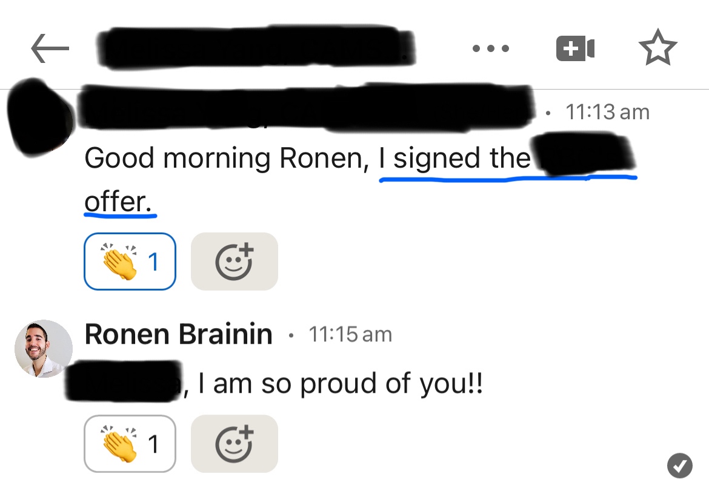Toggle the blue-outlined clap reaction on the first message
This screenshot has height=480, width=709.
click(x=130, y=261)
